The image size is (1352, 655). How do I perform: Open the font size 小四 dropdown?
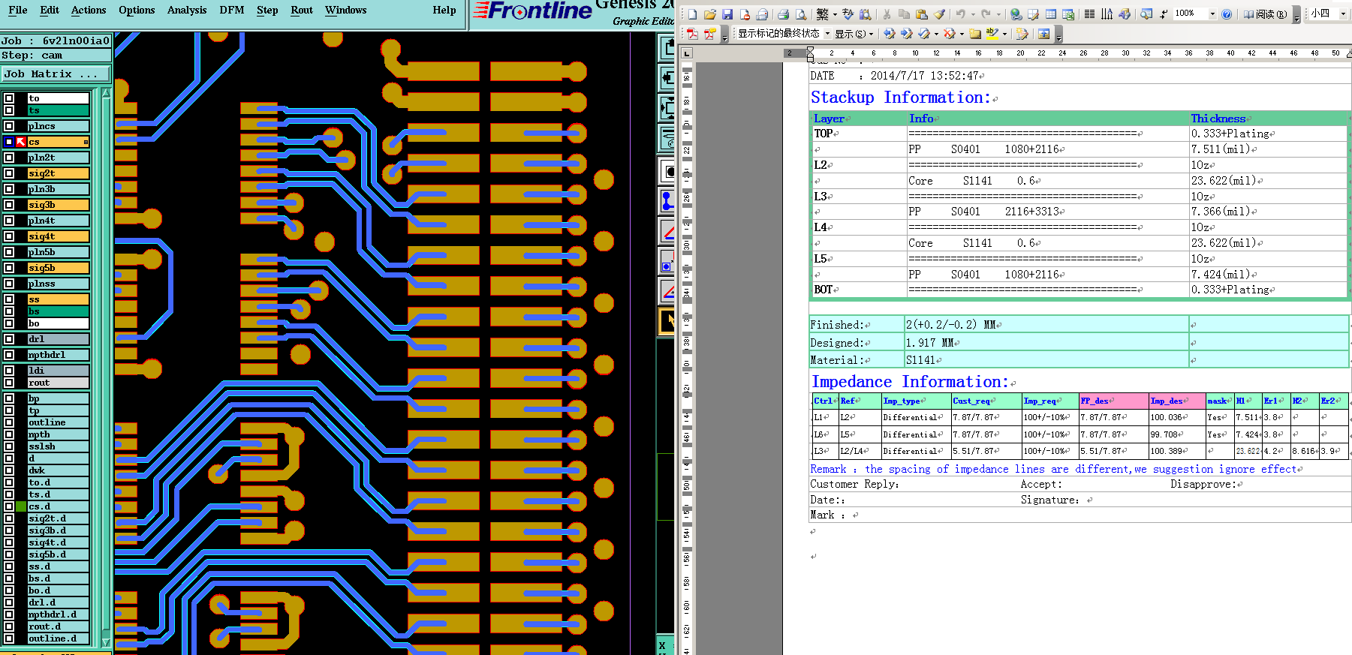pyautogui.click(x=1343, y=14)
